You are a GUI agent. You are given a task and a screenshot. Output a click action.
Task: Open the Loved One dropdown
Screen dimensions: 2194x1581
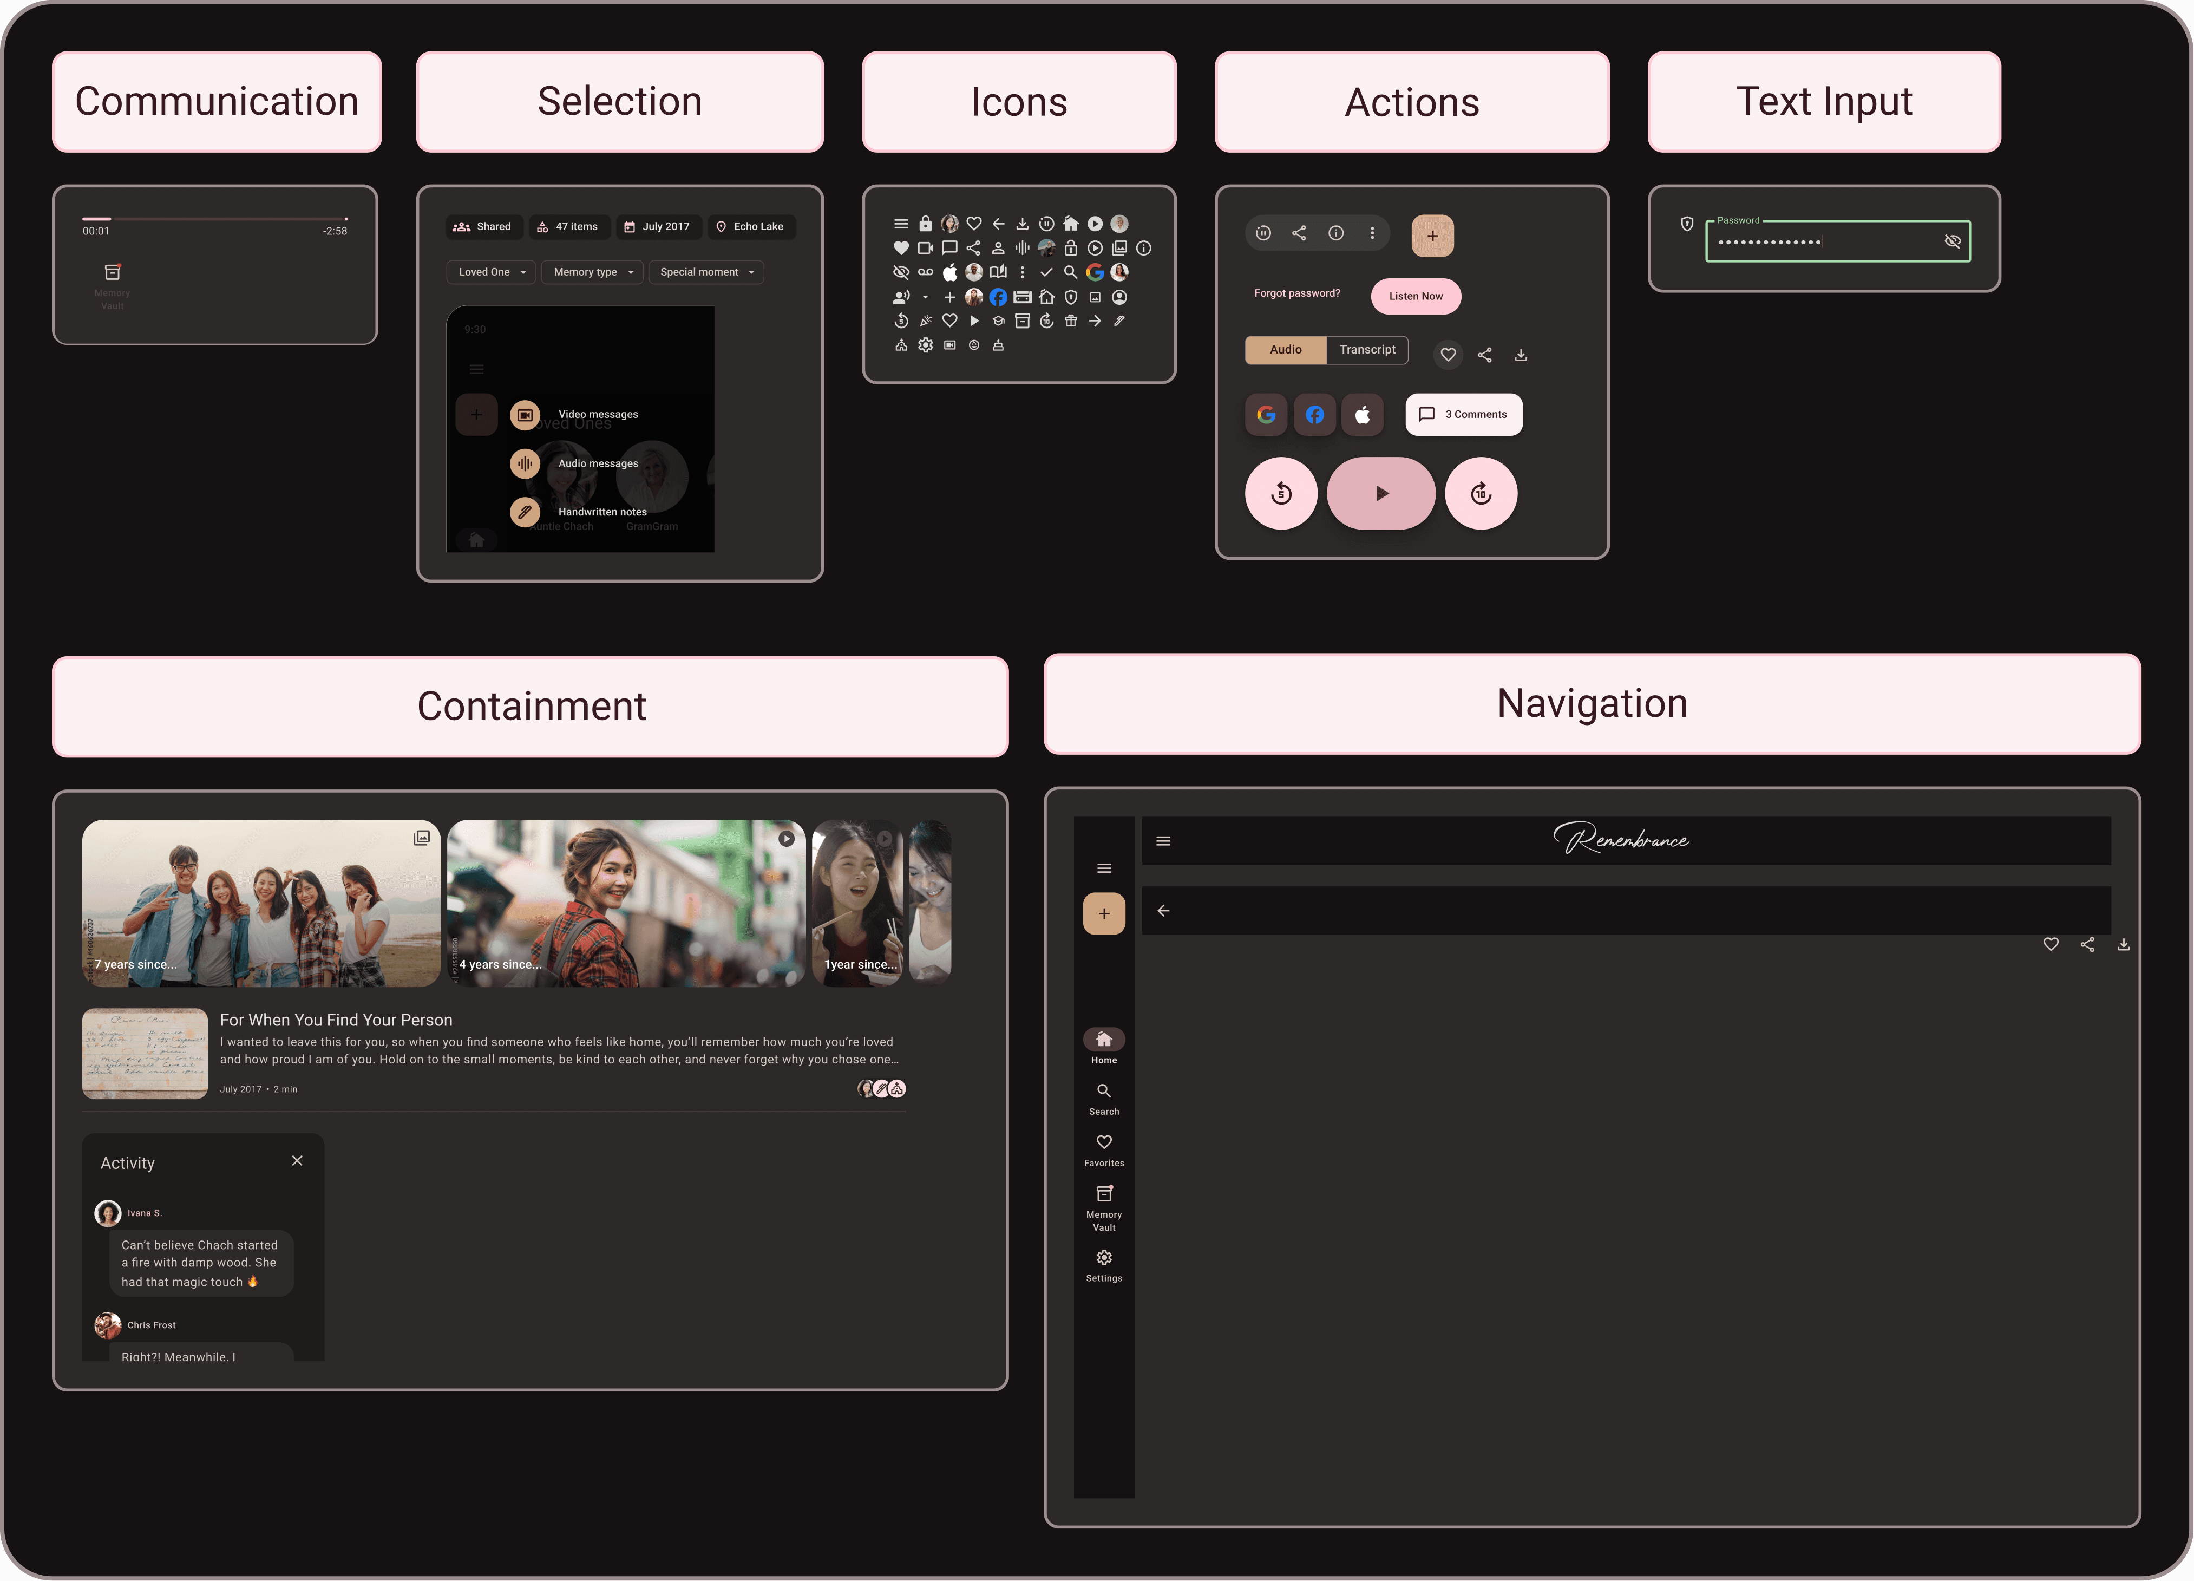(x=490, y=272)
